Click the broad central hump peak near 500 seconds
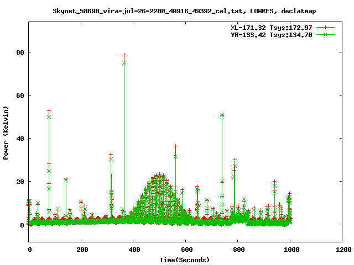The width and height of the screenshot is (354, 265). tap(159, 174)
